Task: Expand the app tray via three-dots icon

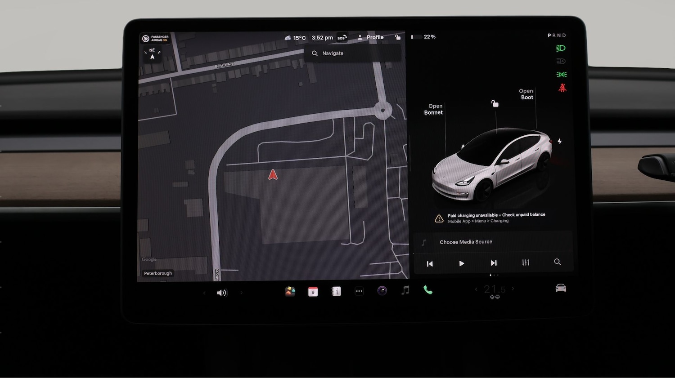Action: 359,291
